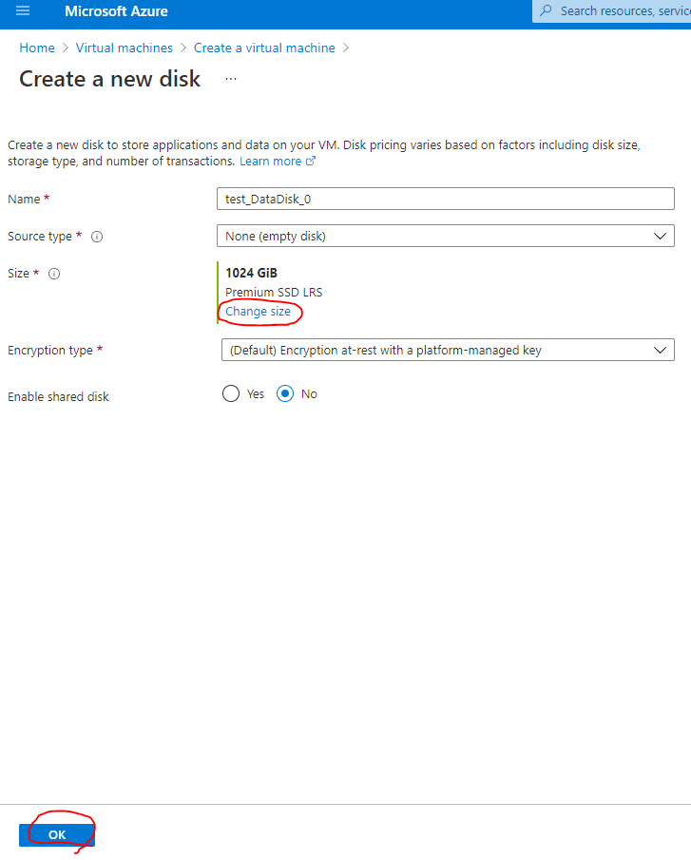This screenshot has height=860, width=691.
Task: Focus the Search resources box
Action: click(611, 11)
